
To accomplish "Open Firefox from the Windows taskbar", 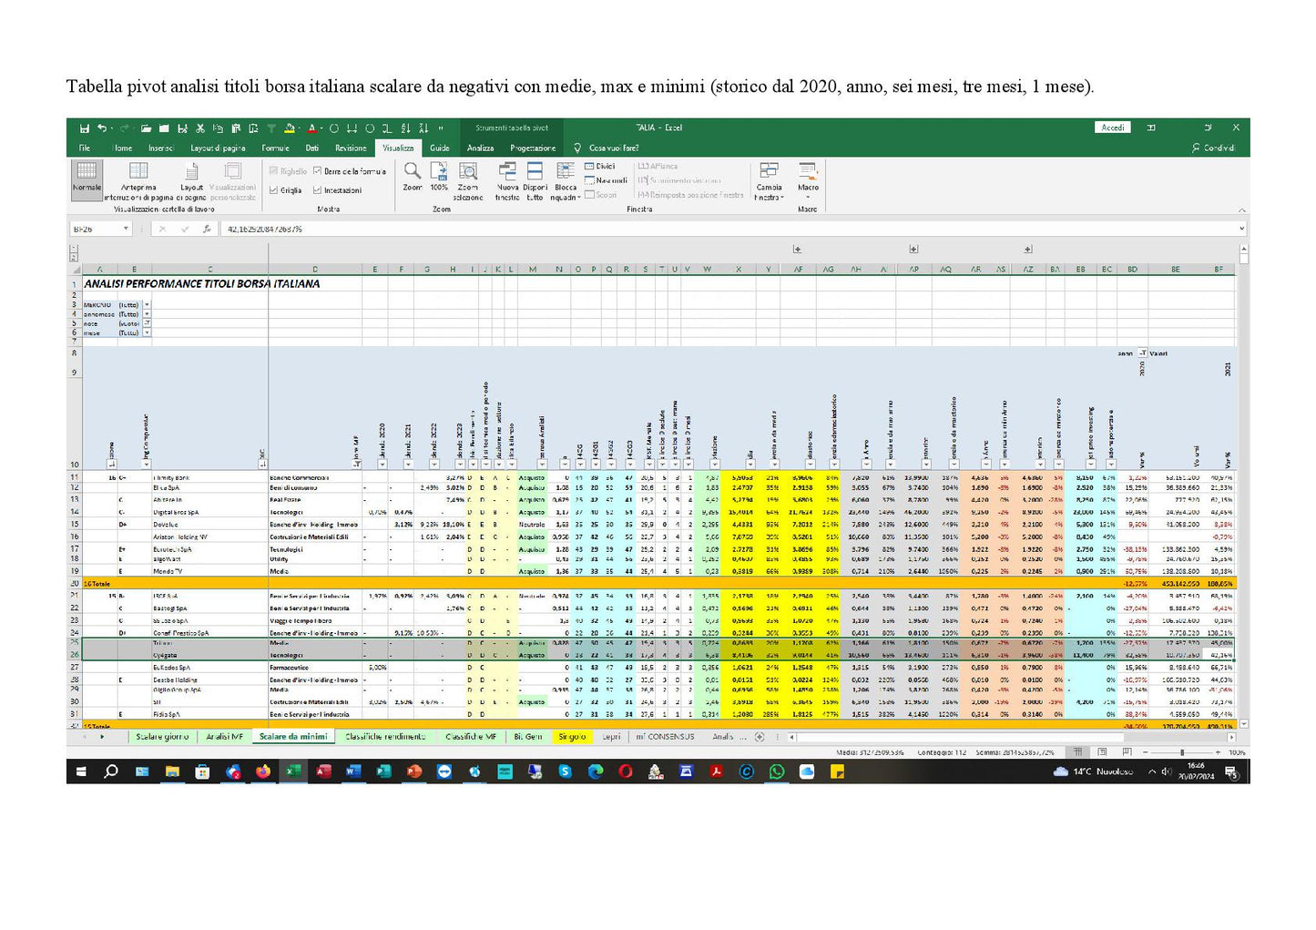I will (x=263, y=772).
